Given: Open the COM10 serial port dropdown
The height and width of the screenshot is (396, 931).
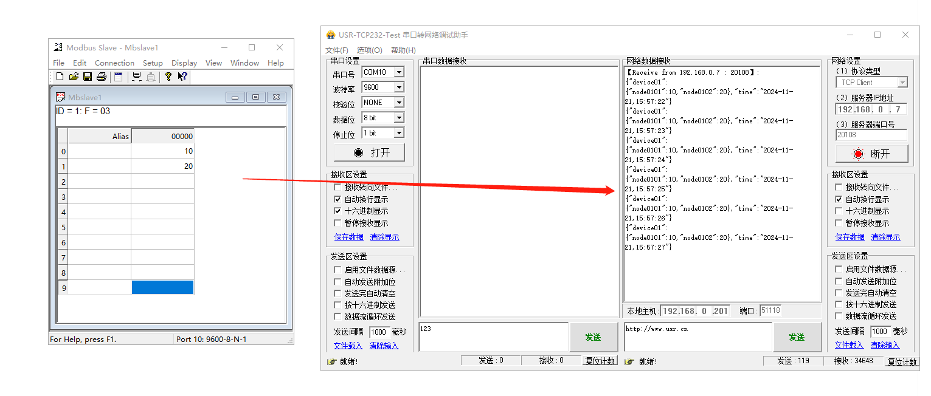Looking at the screenshot, I should pos(399,72).
